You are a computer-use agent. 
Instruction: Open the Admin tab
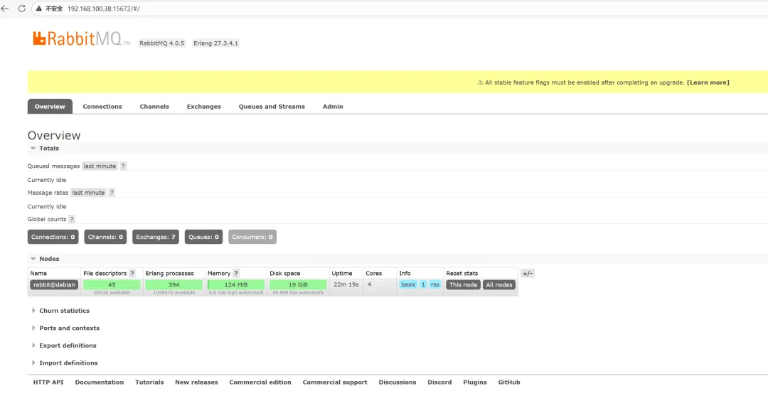click(x=333, y=107)
